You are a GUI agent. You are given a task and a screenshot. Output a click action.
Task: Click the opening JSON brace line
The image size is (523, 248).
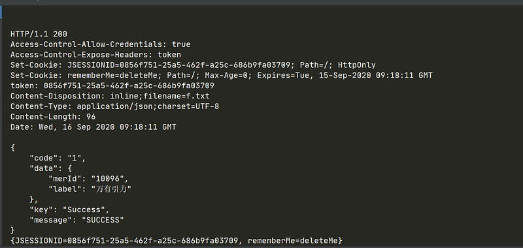click(x=12, y=147)
